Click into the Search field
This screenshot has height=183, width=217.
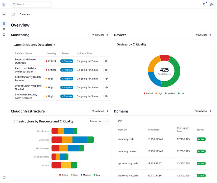[x=31, y=4]
